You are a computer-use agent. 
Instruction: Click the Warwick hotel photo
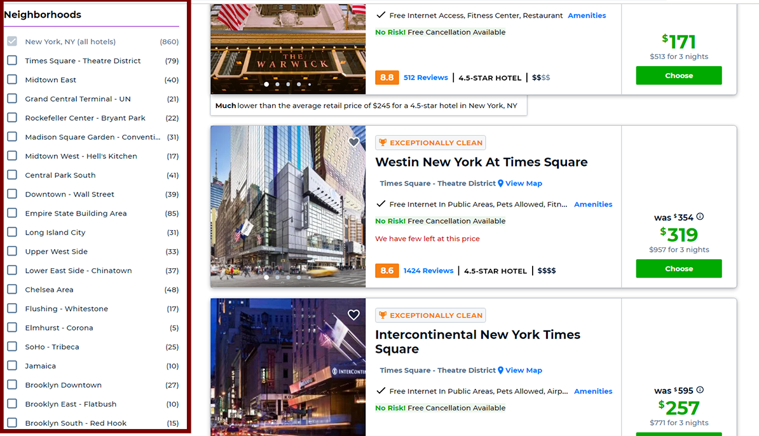point(288,49)
